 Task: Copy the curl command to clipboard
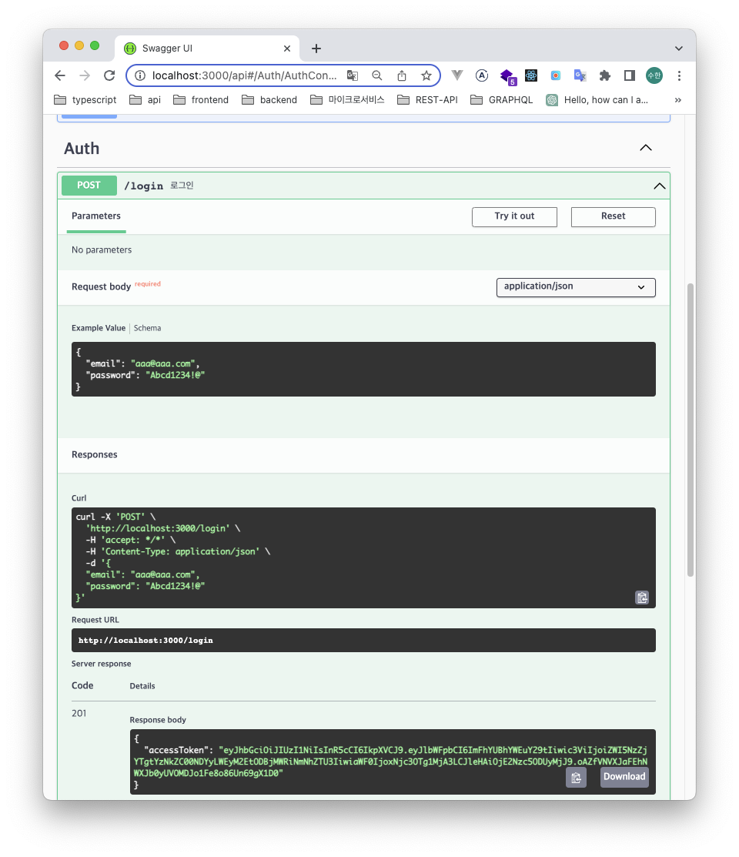642,598
